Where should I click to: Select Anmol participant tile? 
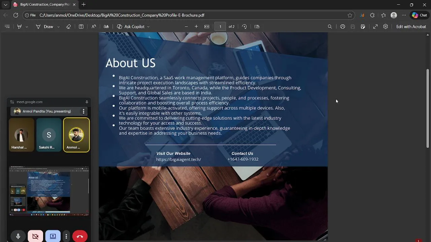(x=76, y=134)
